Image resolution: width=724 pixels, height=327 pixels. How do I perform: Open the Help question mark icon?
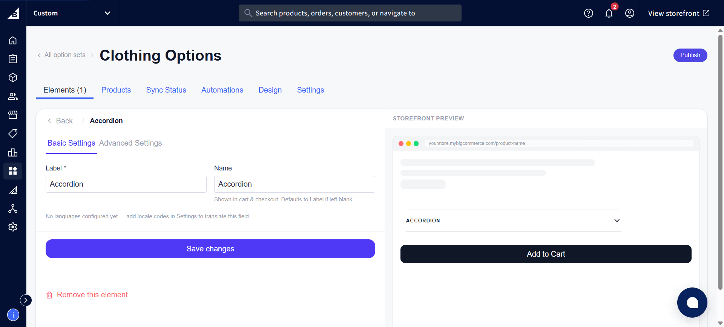589,13
